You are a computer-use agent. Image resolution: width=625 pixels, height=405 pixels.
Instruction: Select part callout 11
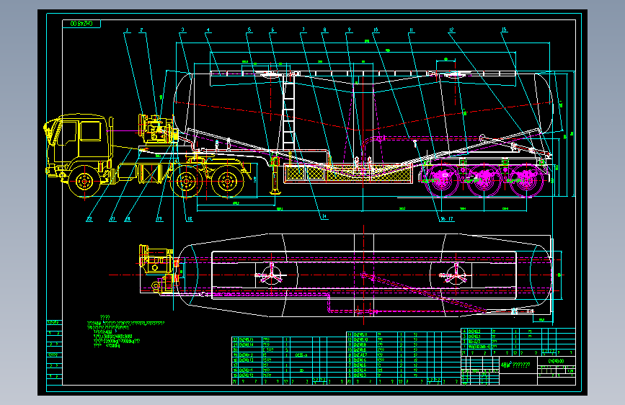tap(412, 30)
